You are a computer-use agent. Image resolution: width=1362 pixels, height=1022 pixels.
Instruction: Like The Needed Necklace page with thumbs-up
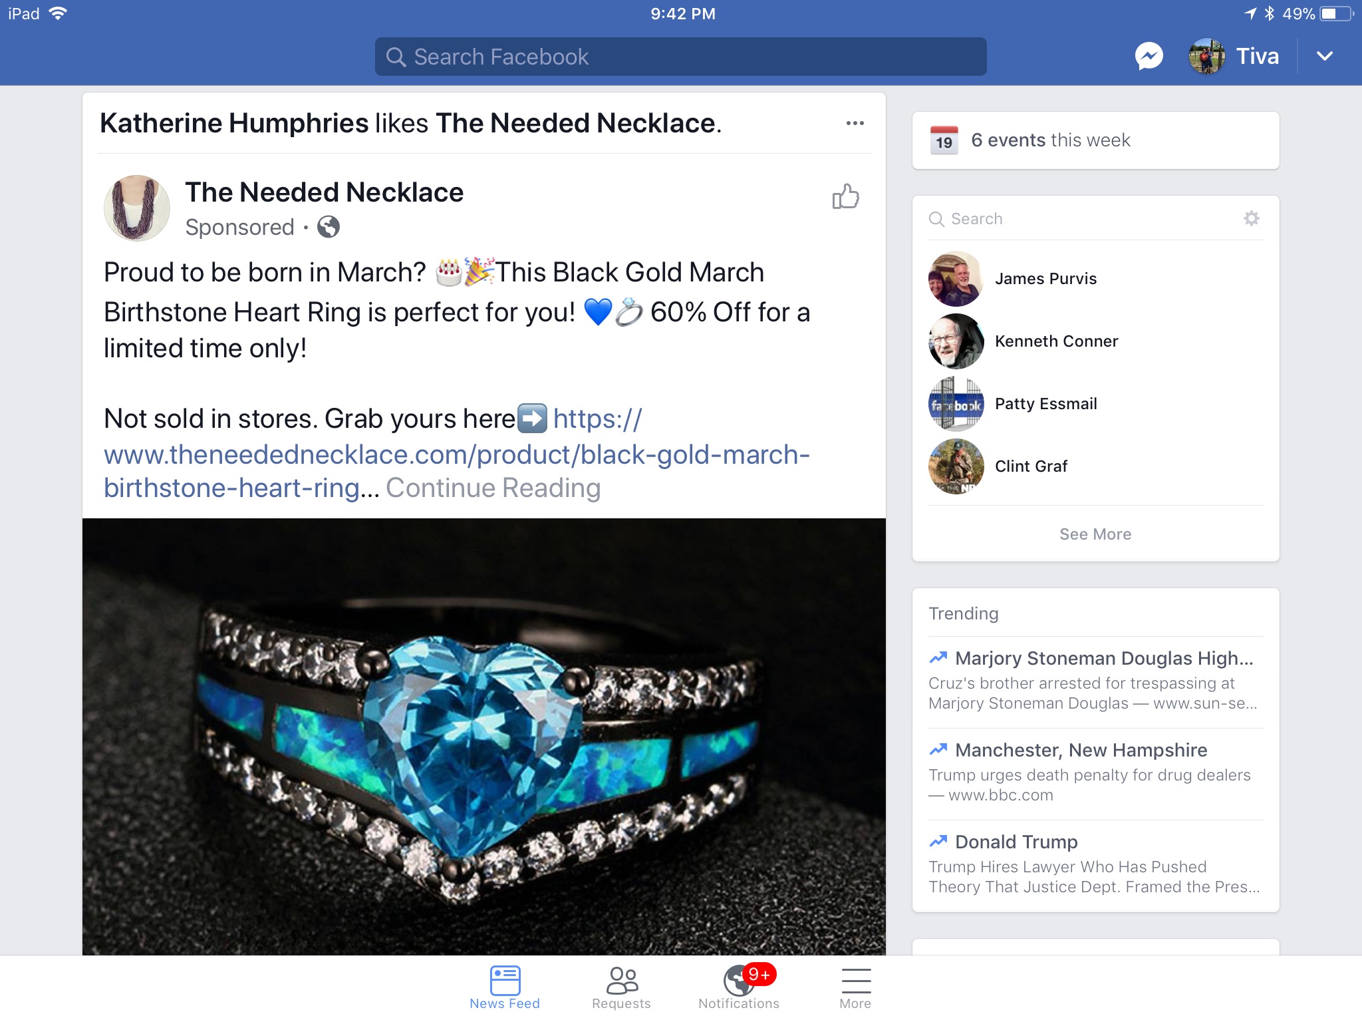845,196
